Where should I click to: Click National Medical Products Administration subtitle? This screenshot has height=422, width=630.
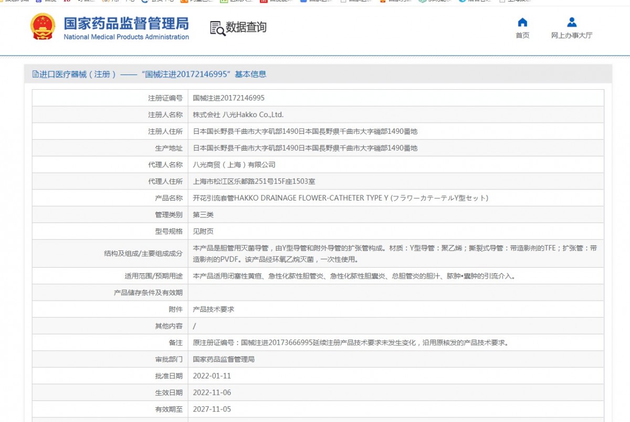[126, 37]
